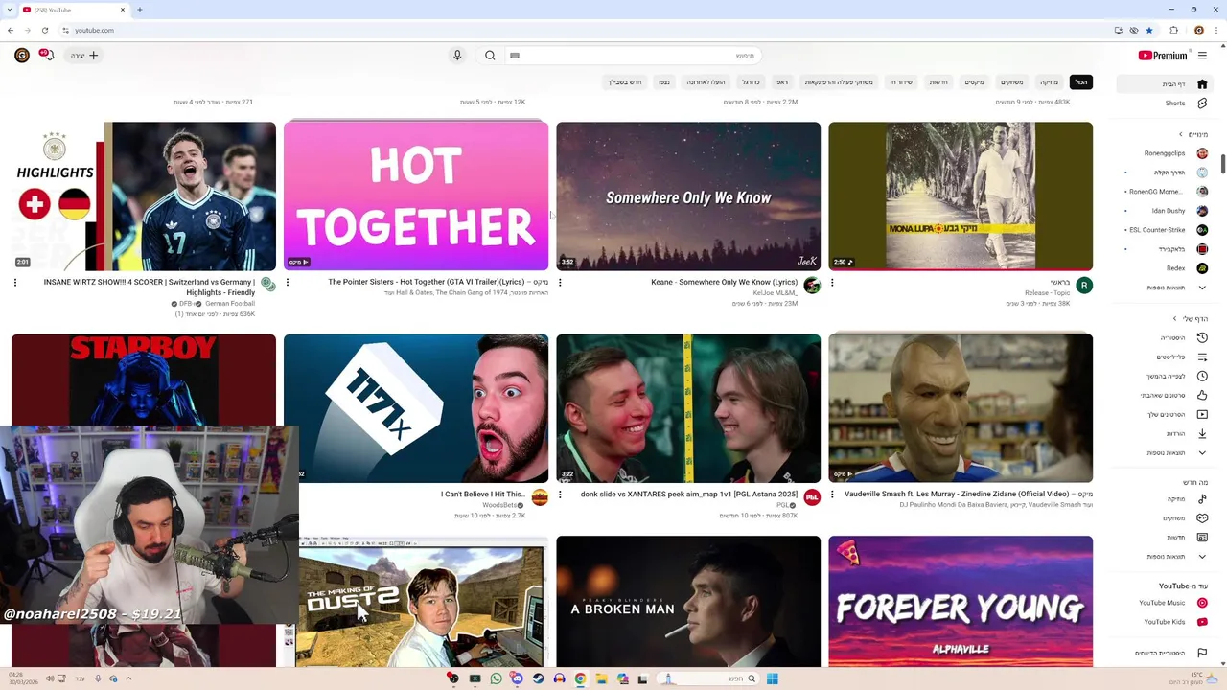Viewport: 1227px width, 690px height.
Task: Click the YouTube Premium logo
Action: pyautogui.click(x=1163, y=56)
